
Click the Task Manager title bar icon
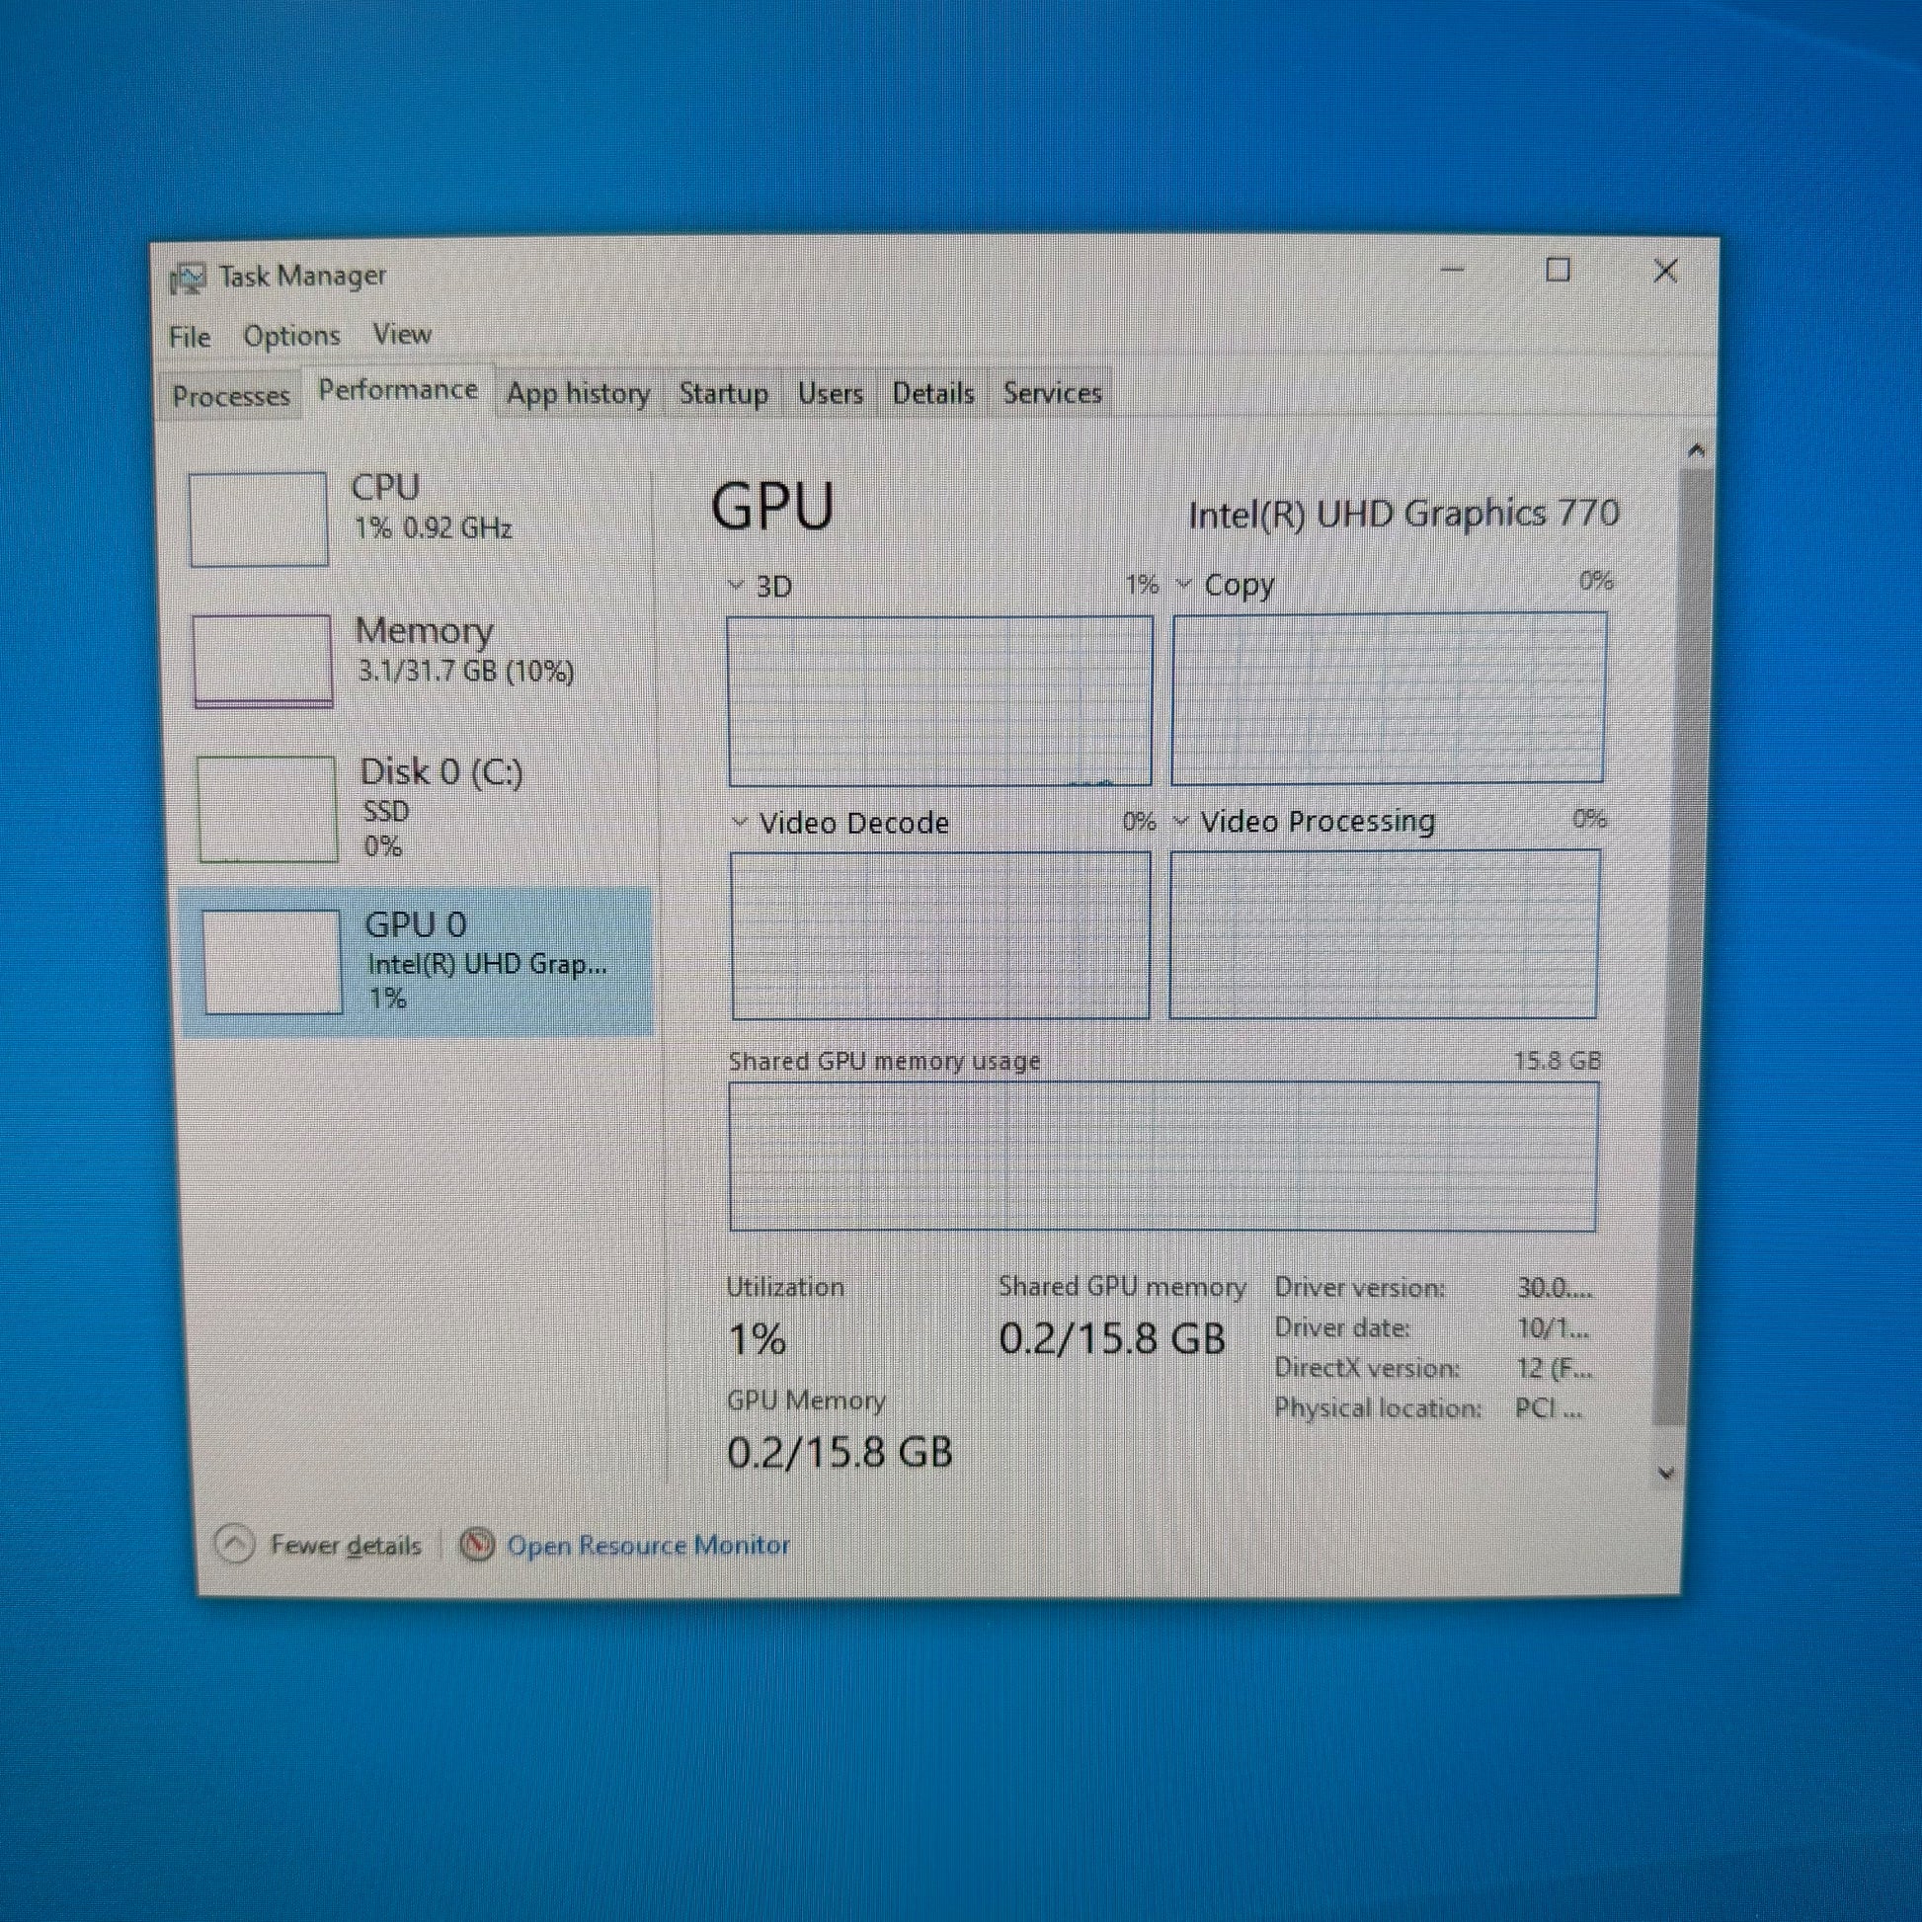pos(187,278)
